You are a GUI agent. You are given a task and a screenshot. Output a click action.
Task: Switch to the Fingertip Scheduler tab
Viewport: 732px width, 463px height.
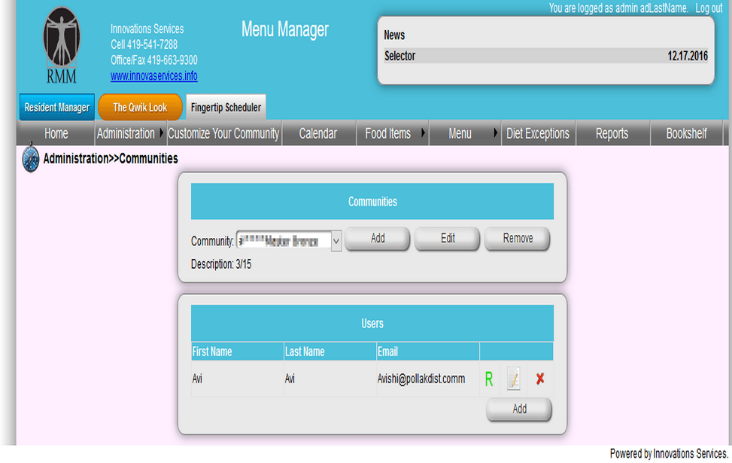point(226,107)
